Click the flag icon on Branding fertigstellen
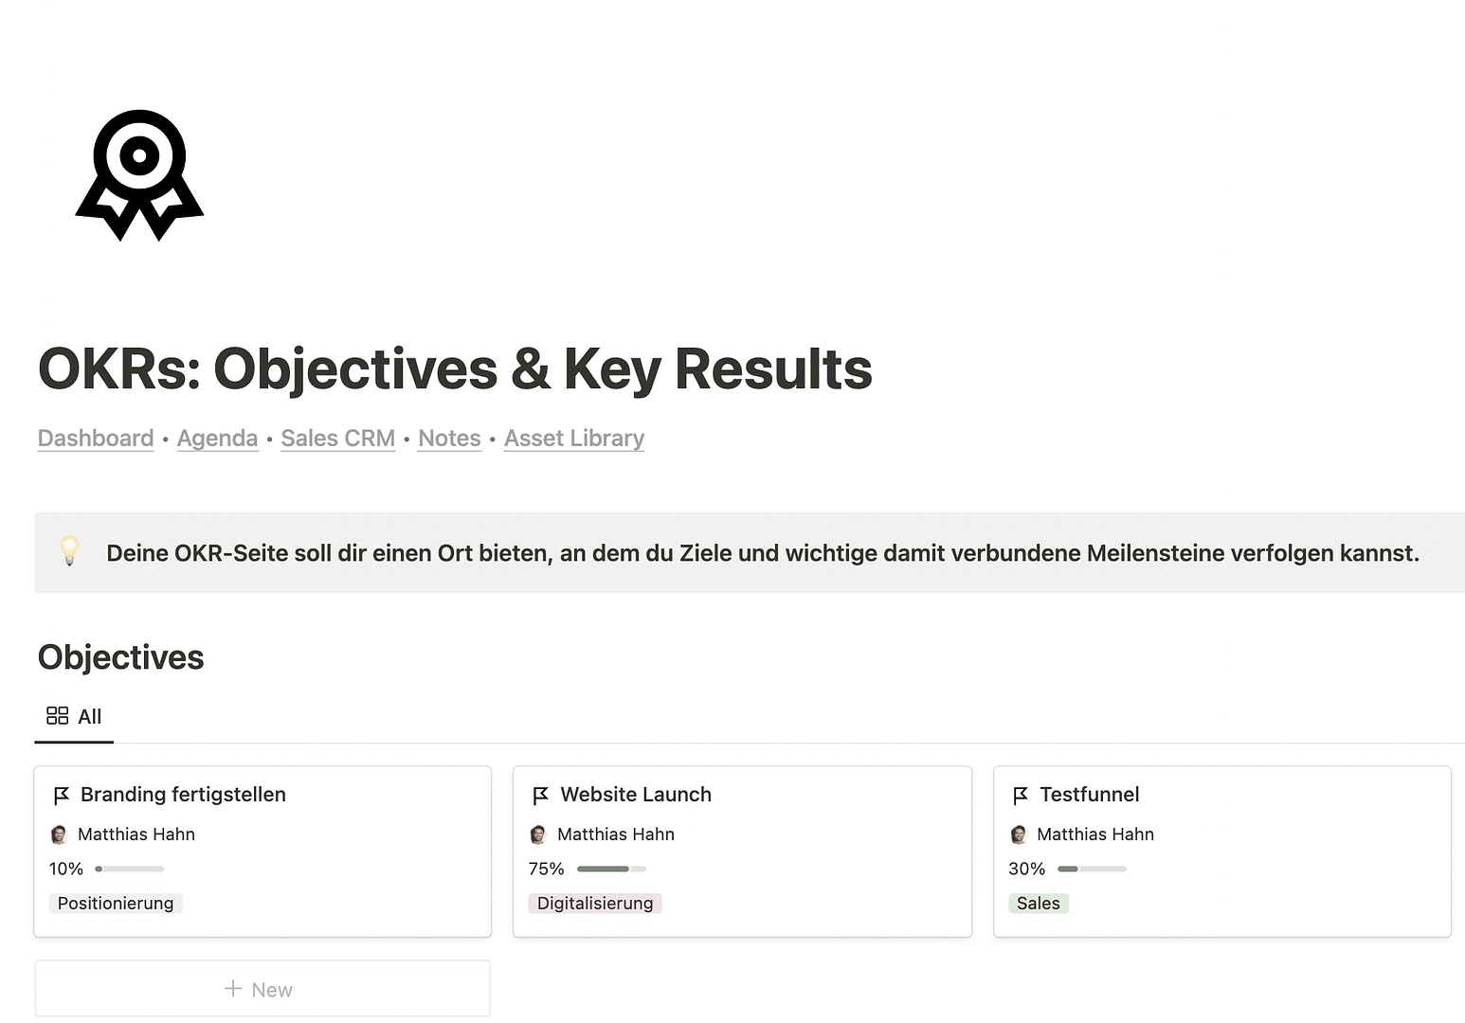The height and width of the screenshot is (1023, 1465). click(x=62, y=796)
